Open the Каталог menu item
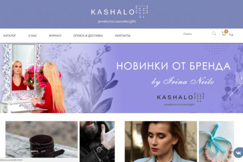Screen dimensions: 243x162 [10, 36]
